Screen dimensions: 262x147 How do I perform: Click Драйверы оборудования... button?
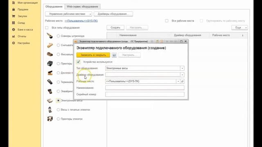[113, 14]
